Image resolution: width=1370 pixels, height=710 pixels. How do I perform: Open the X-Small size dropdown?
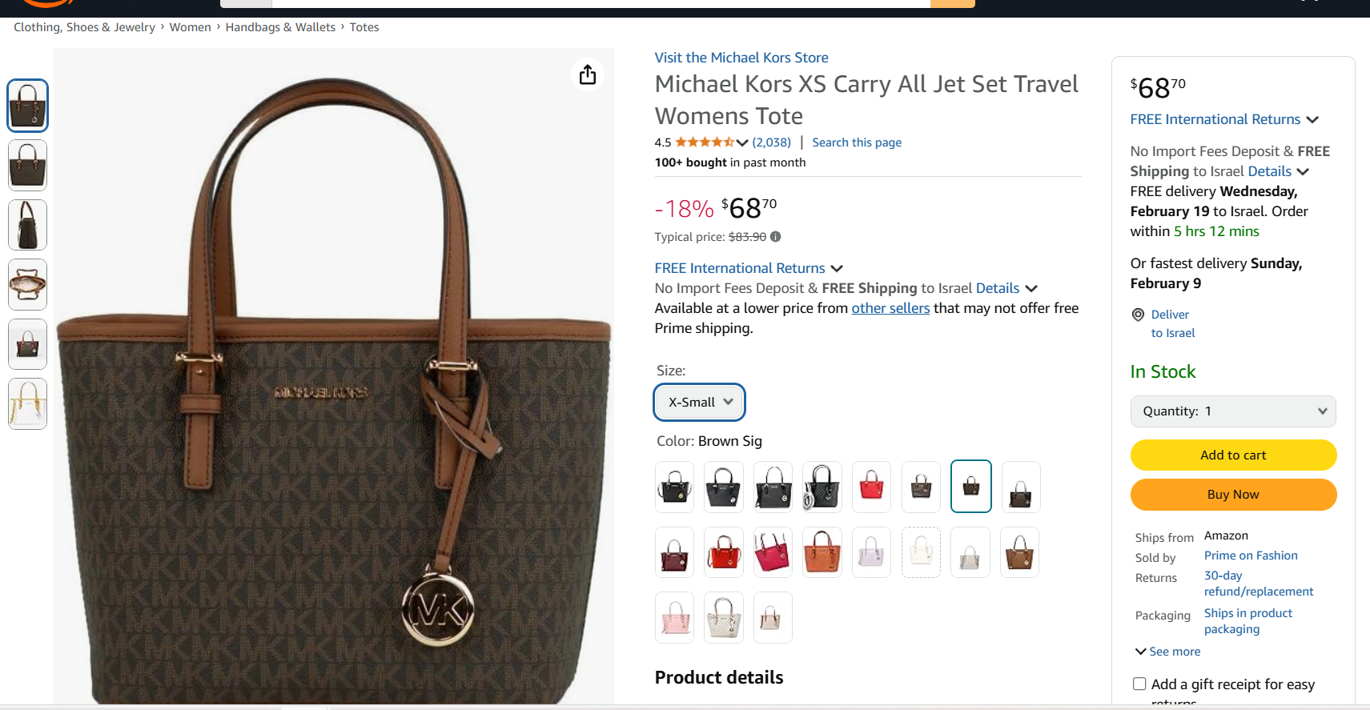[x=699, y=402]
